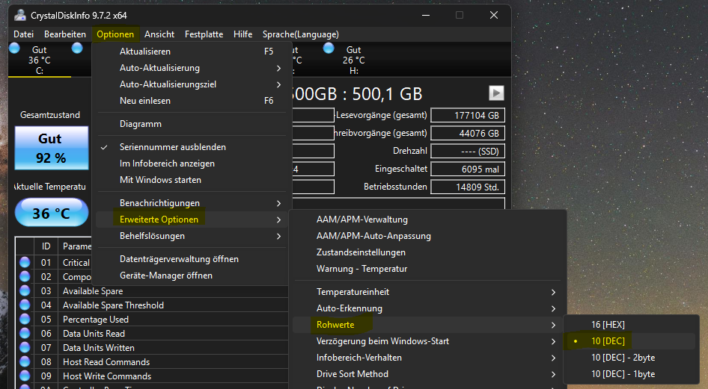Expand Drive Sort Method submenu
The image size is (708, 389).
[x=427, y=373]
